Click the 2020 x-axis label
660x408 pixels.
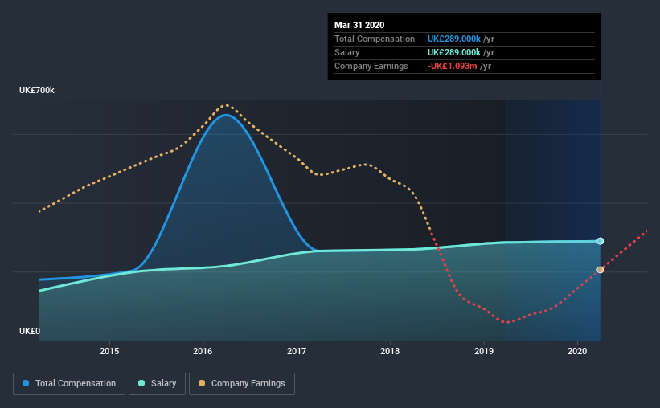(577, 351)
